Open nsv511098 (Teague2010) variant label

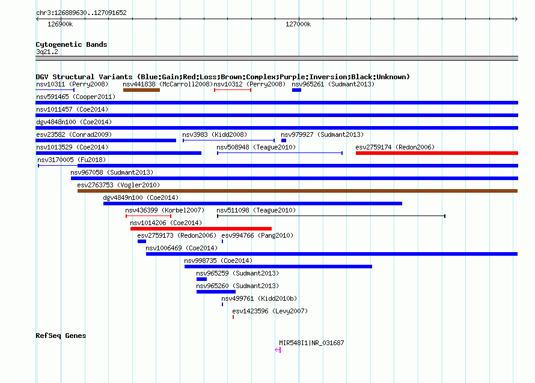256,210
